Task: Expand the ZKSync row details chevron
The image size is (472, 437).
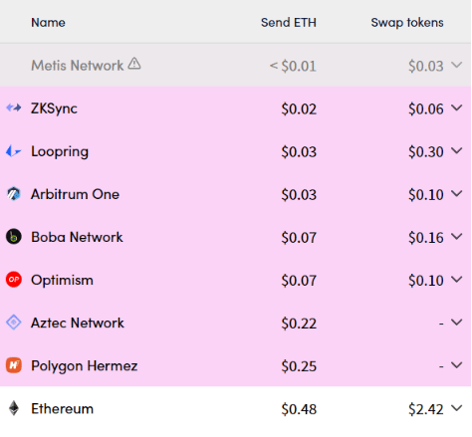Action: 457,108
